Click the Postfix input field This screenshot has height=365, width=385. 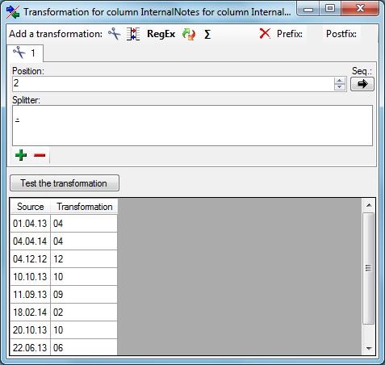point(370,34)
